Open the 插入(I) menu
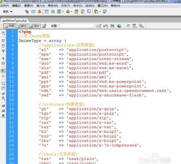This screenshot has height=164, width=181. click(41, 6)
